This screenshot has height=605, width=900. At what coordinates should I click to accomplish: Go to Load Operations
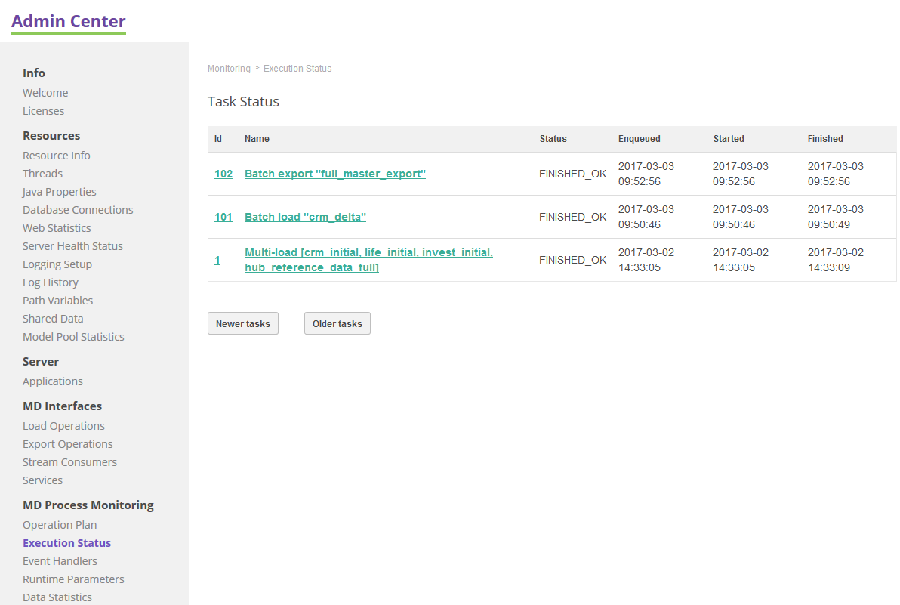coord(63,426)
